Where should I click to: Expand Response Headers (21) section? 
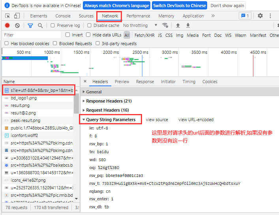click(x=109, y=101)
